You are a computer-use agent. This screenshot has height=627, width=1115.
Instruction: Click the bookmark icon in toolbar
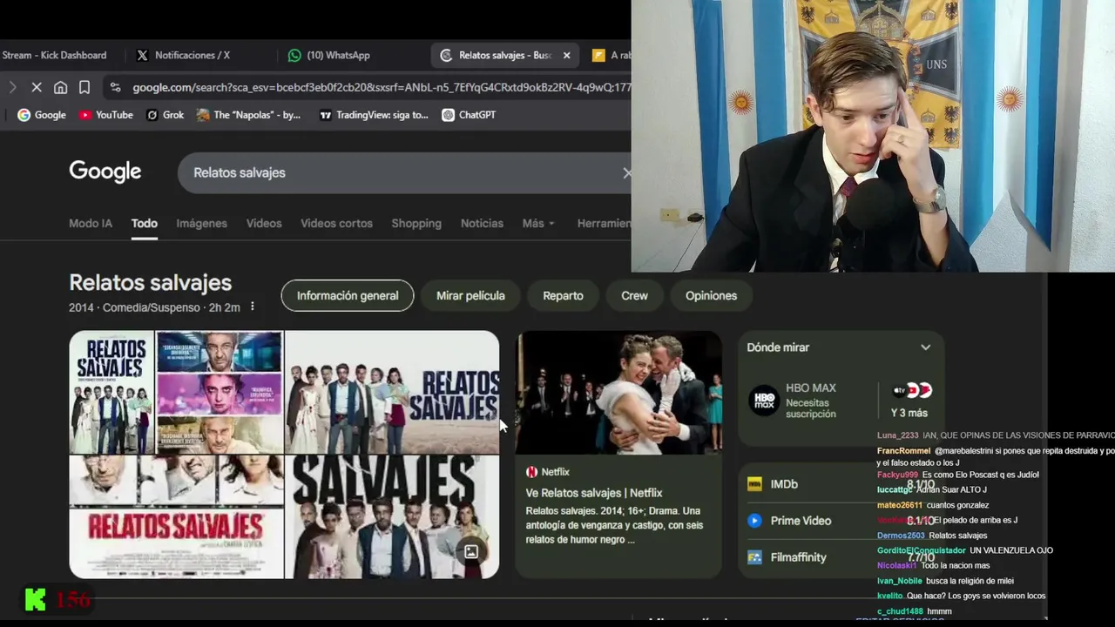[x=84, y=87]
